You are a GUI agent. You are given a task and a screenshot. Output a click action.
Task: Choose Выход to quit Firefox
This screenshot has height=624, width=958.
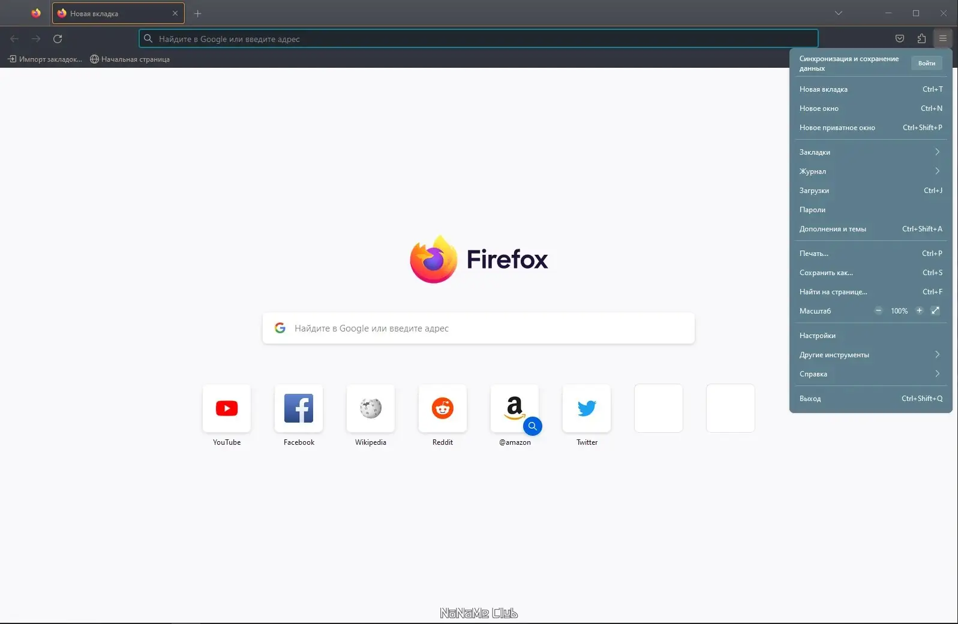click(x=871, y=399)
